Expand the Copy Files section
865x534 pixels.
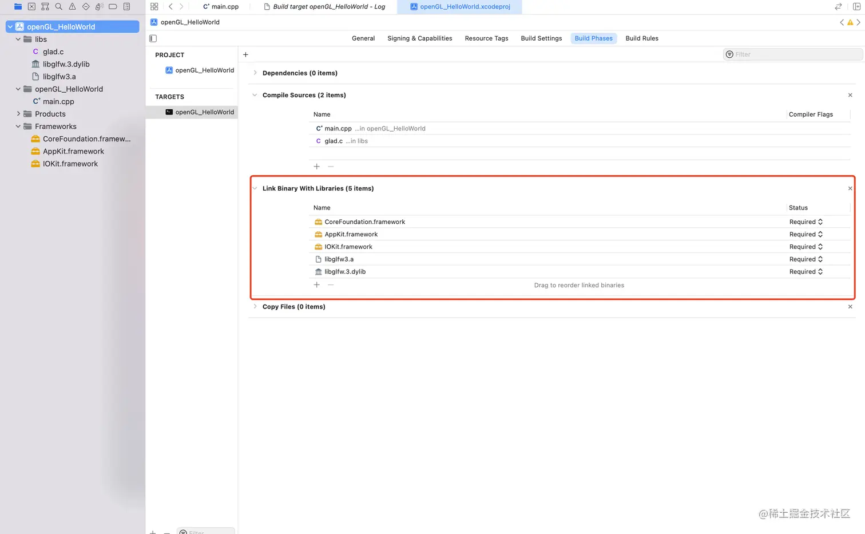click(255, 307)
